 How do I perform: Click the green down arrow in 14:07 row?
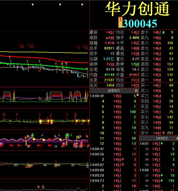[x=162, y=144]
